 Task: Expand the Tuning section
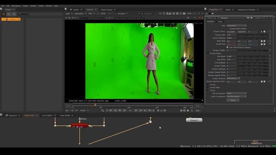click(208, 84)
